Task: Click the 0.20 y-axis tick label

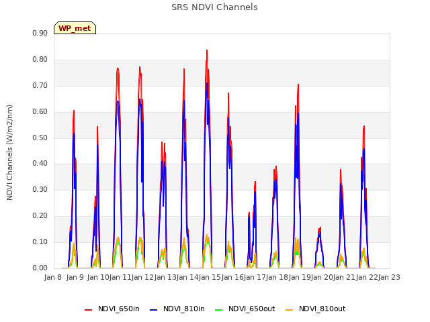Action: pos(40,216)
